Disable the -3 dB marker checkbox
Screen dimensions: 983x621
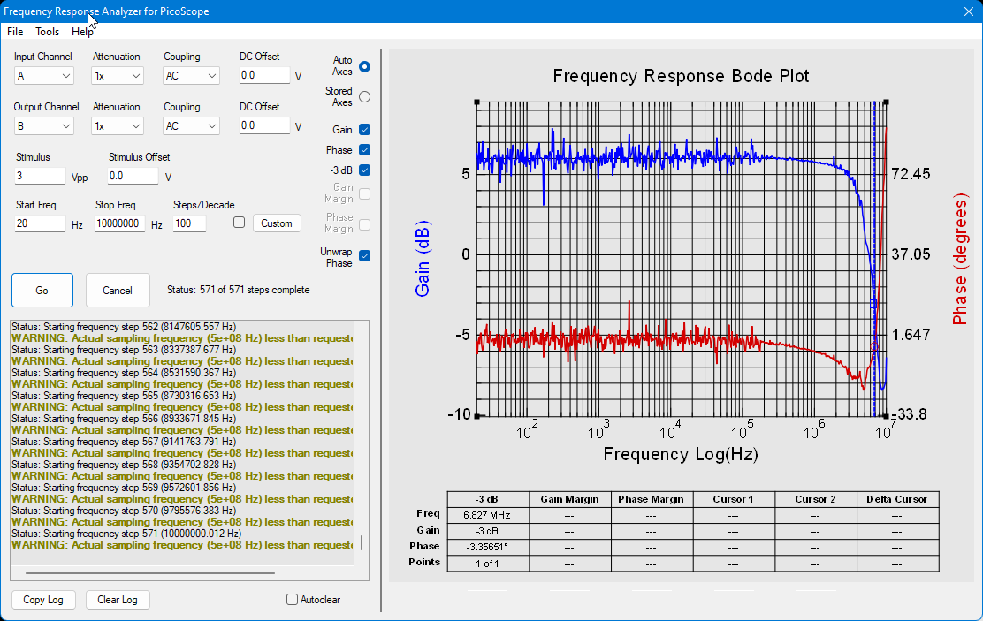point(364,170)
